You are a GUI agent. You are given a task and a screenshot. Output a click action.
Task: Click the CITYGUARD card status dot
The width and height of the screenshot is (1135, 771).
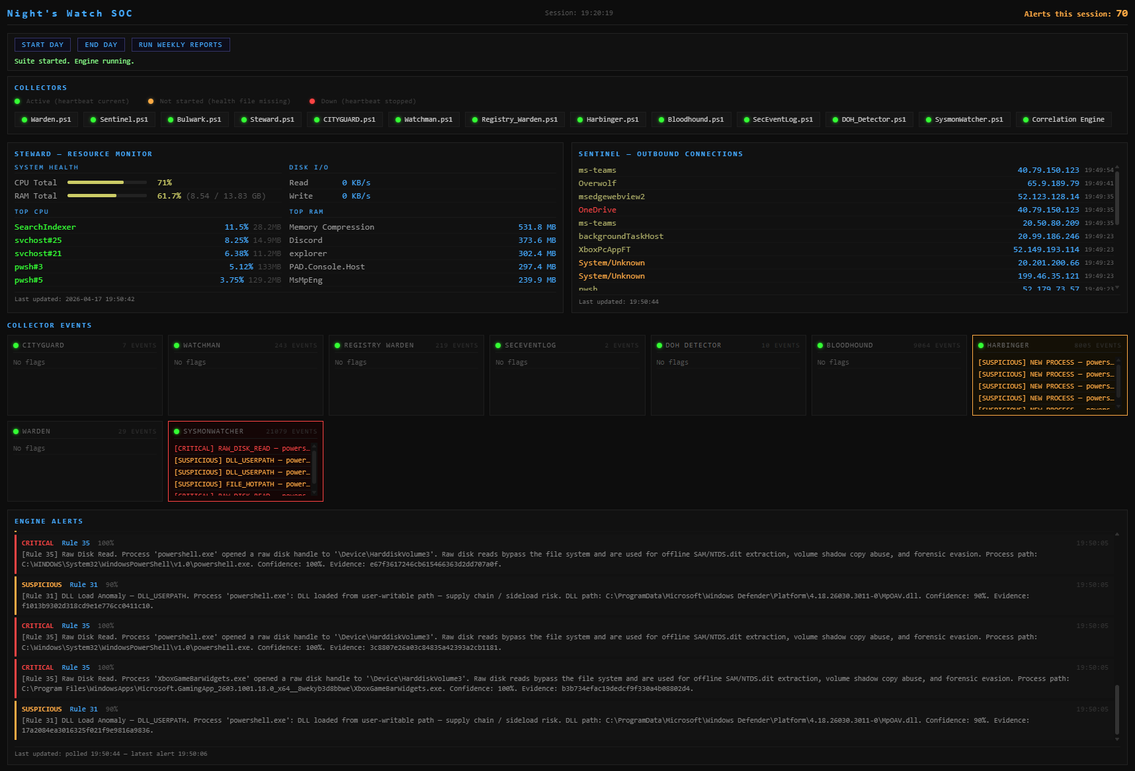(16, 345)
